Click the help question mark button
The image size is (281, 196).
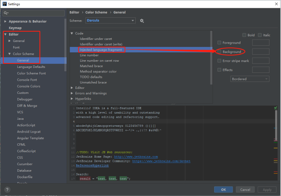point(7,190)
